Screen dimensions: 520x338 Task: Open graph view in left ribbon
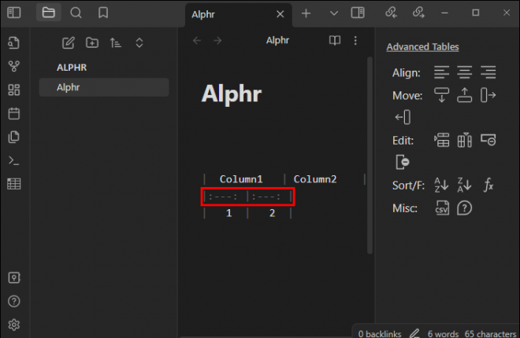[13, 67]
